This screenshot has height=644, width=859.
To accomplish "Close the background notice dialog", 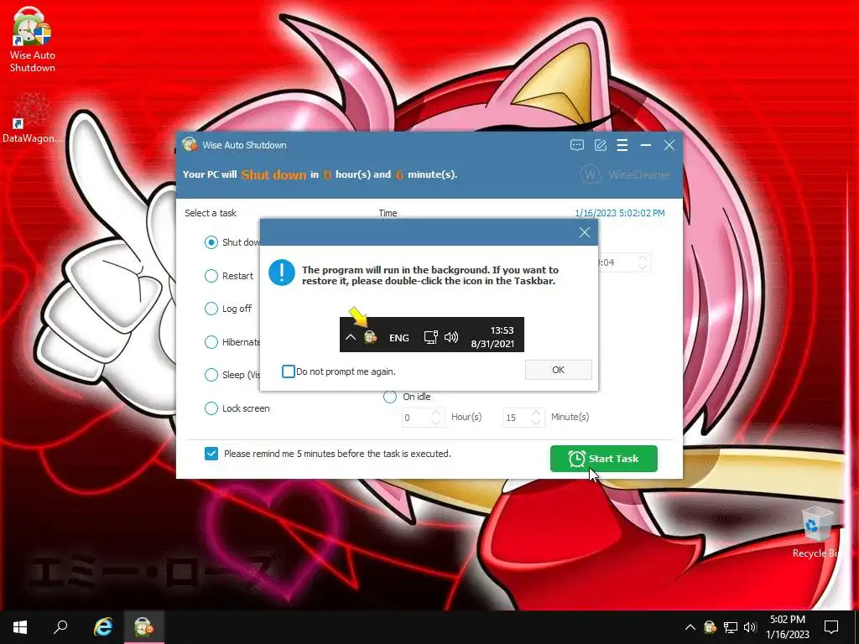I will click(x=585, y=232).
